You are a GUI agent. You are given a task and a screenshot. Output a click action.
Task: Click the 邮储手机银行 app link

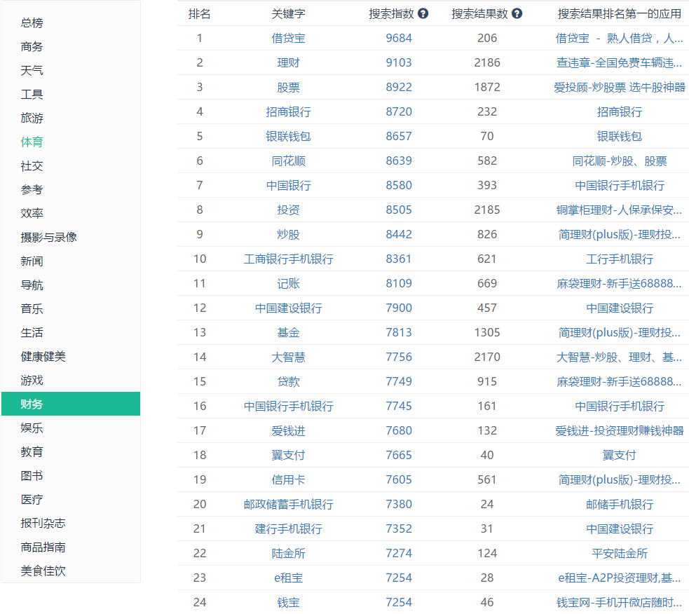click(619, 505)
